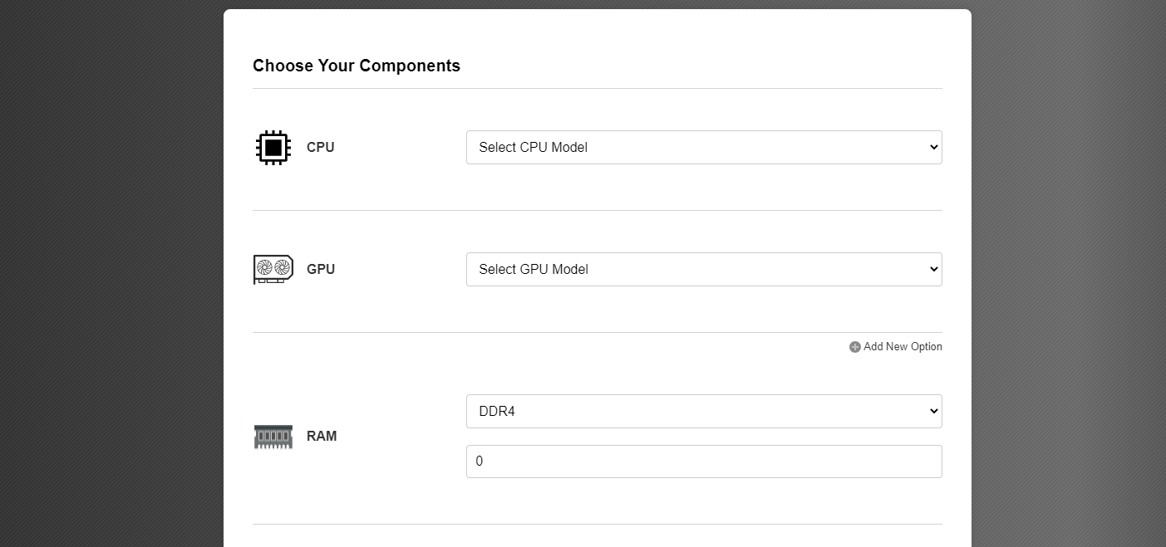
Task: Click the "Select GPU Model" placeholder text
Action: 534,270
